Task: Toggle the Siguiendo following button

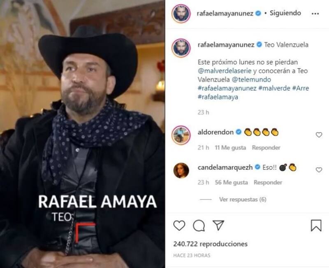Action: [x=285, y=13]
